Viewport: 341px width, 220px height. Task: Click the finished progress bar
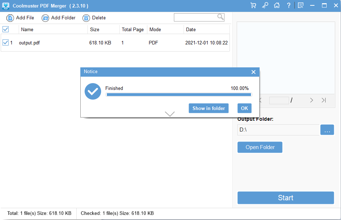[x=179, y=95]
